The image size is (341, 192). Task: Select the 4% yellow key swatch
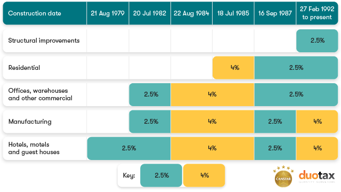pyautogui.click(x=204, y=175)
